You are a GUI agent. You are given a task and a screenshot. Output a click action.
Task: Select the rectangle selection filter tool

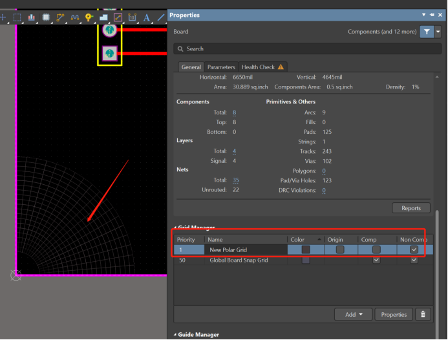click(x=17, y=17)
